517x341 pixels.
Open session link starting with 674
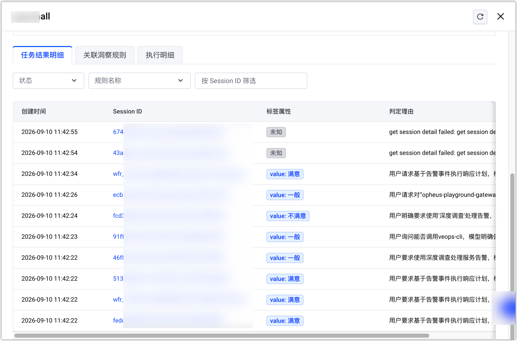(118, 132)
